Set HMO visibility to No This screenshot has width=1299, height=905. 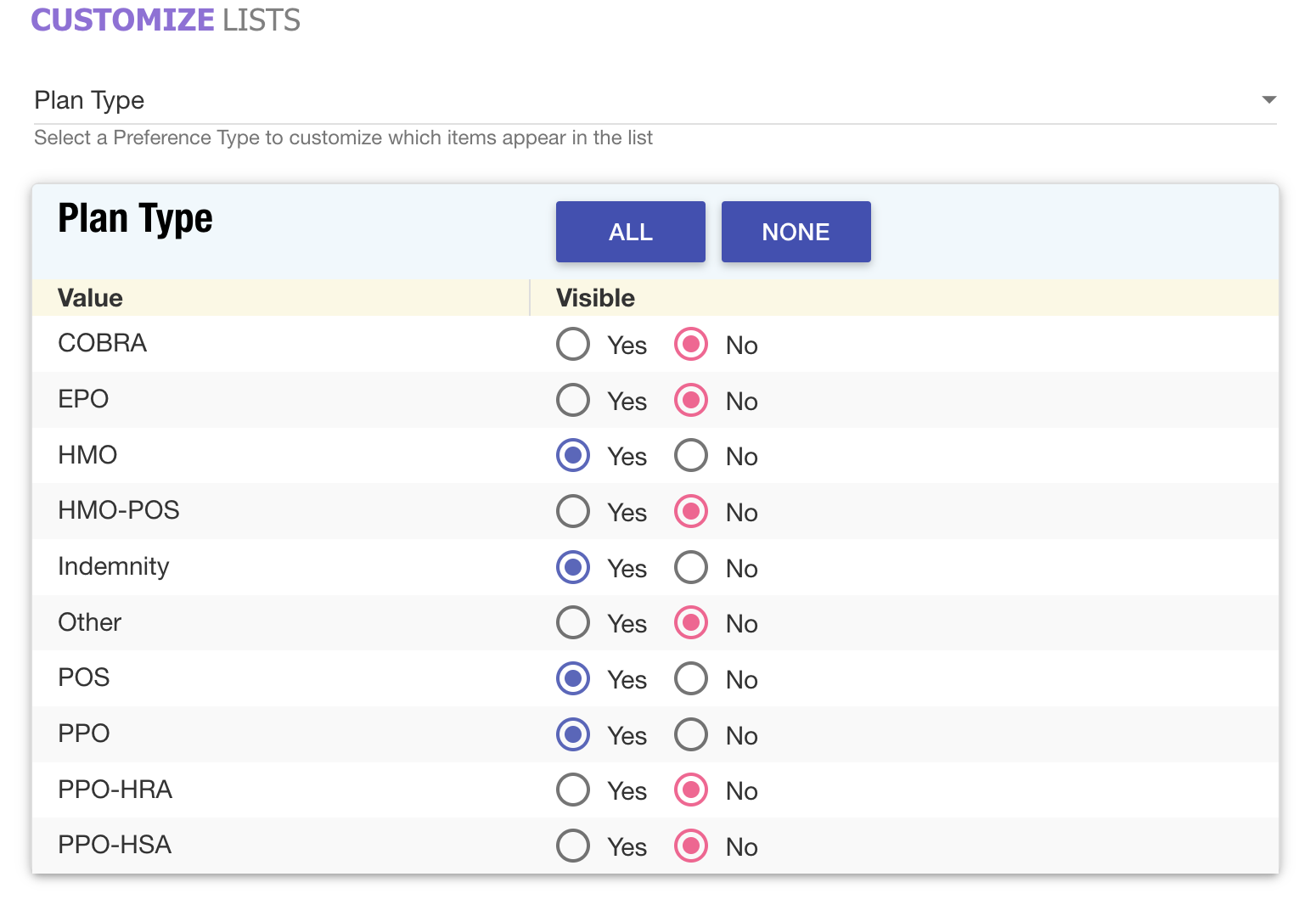(691, 456)
